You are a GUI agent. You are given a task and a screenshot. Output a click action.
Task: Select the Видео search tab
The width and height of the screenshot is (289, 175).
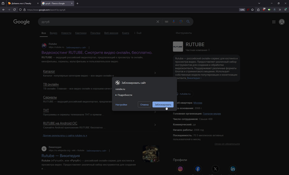tap(53, 33)
